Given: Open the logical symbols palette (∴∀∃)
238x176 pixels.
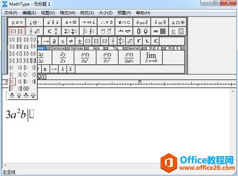Looking at the screenshot, I should click(106, 22).
